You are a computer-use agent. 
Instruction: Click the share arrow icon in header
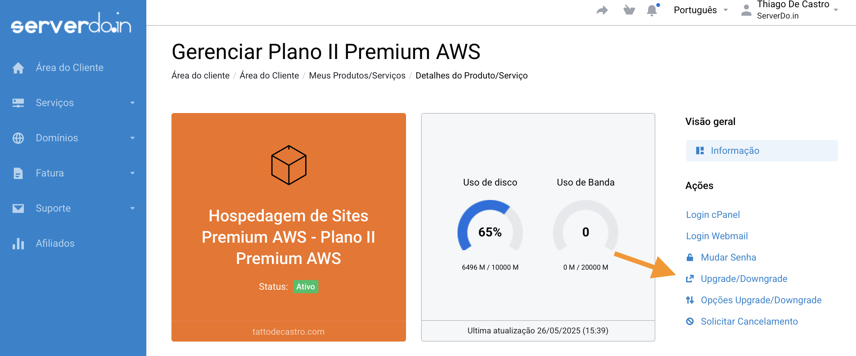point(602,10)
